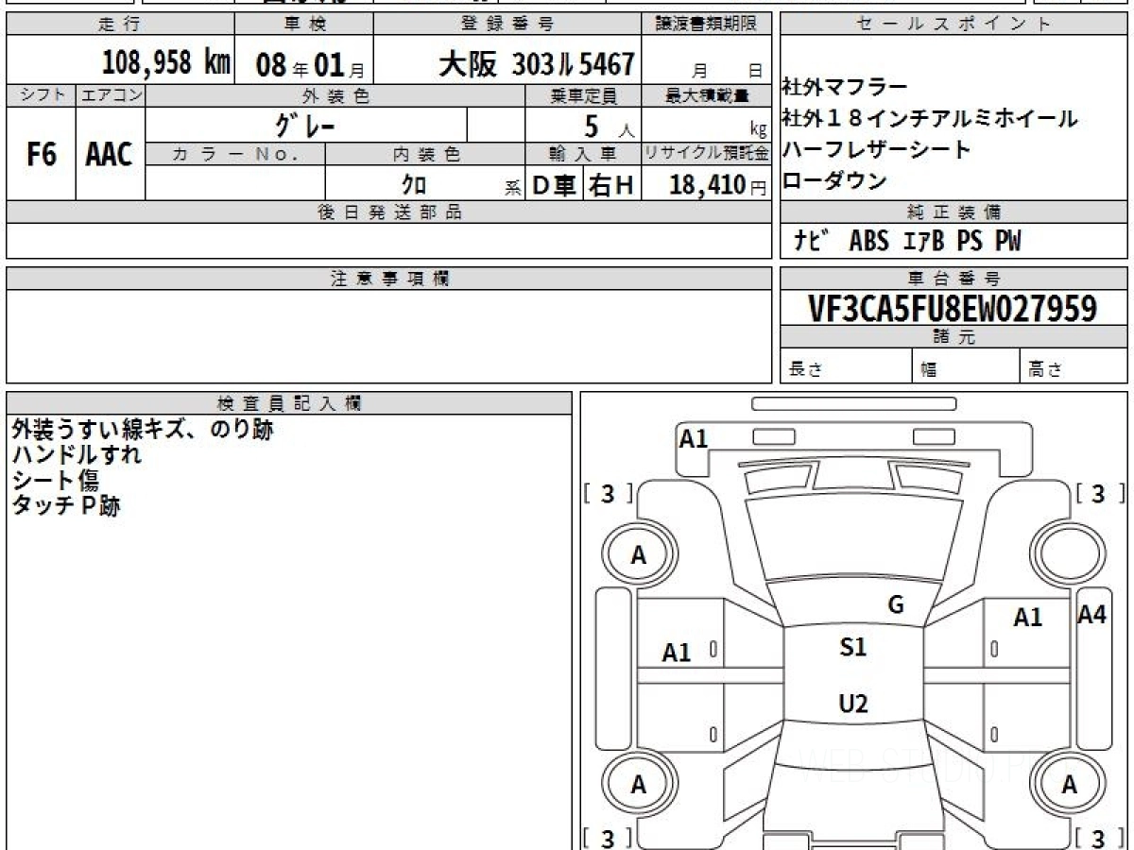Screen dimensions: 1134x850
Task: Select the ハーフレザーシート entry
Action: click(x=877, y=149)
